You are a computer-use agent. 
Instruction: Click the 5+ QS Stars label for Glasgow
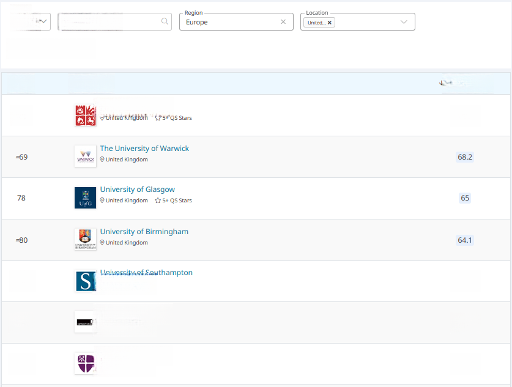(x=177, y=201)
